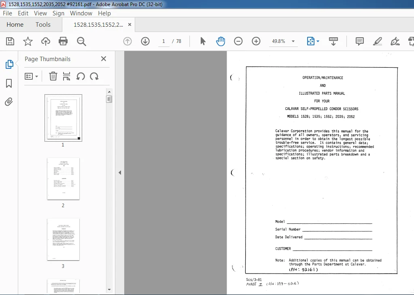
Task: Open the Page Thumbnails sidebar icon
Action: (x=9, y=64)
